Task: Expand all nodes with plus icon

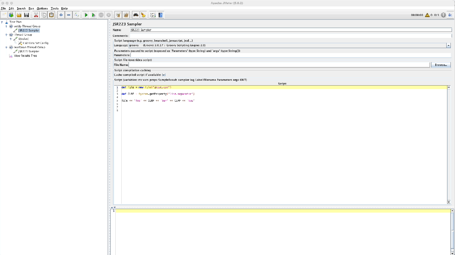Action: click(61, 15)
